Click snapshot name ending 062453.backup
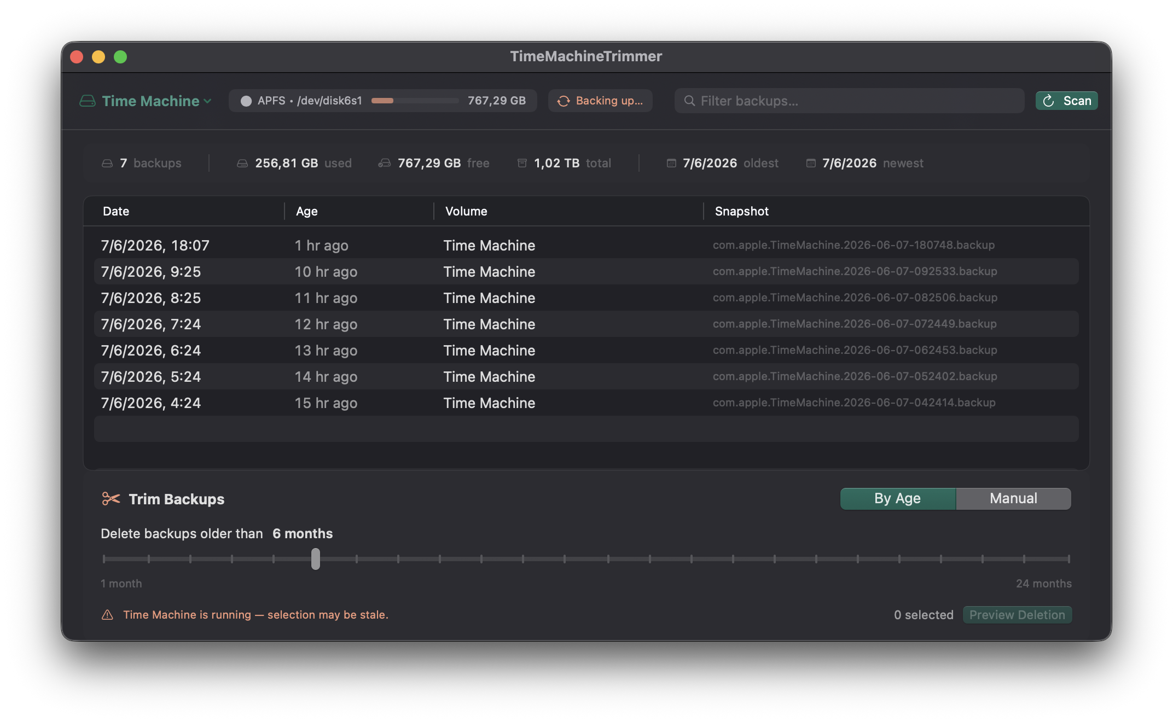The image size is (1173, 722). tap(855, 350)
